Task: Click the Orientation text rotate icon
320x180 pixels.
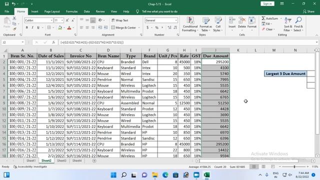Action: coord(100,20)
